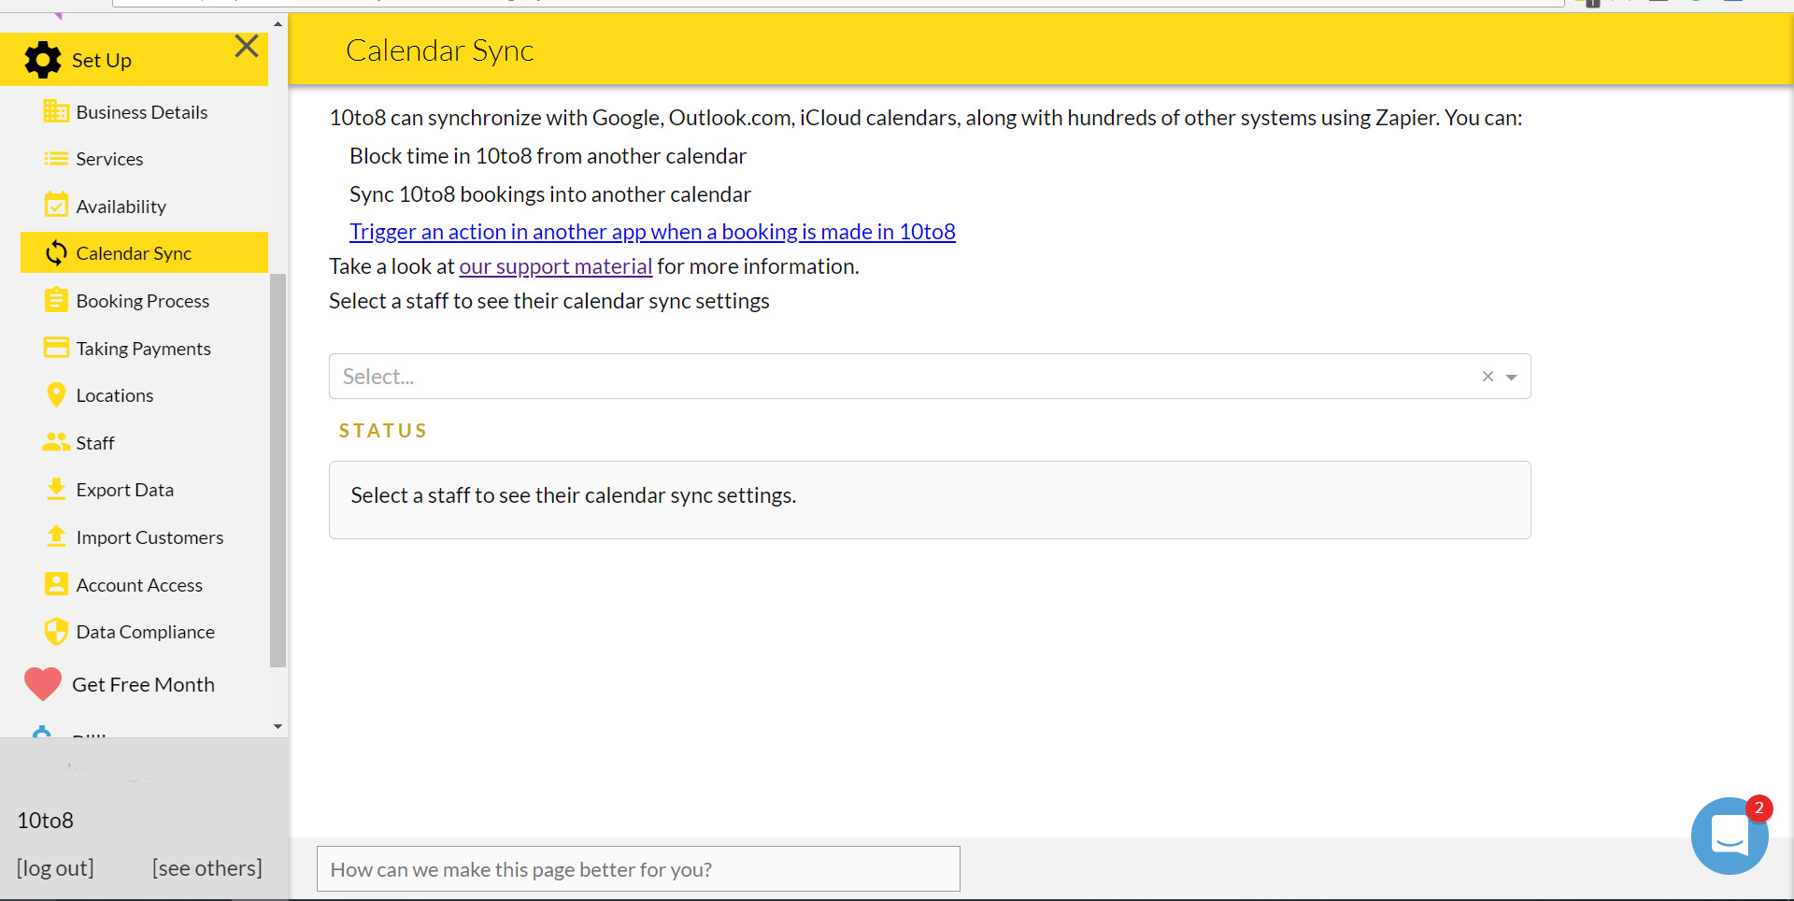Open the Import Customers section
This screenshot has height=901, width=1794.
149,537
